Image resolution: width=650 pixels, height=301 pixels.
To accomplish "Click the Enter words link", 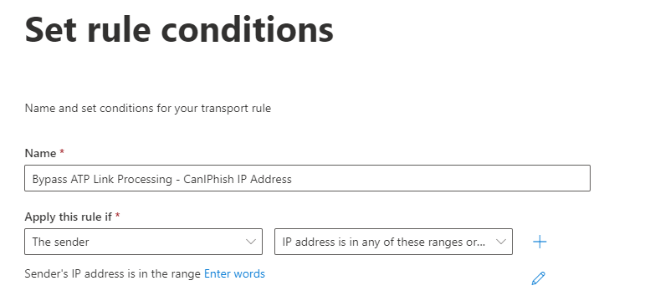I will [x=234, y=274].
